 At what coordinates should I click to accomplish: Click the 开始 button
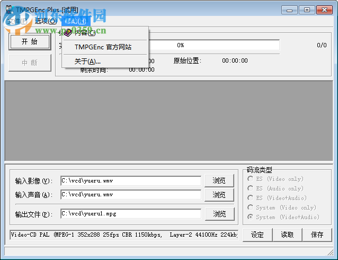tap(30, 42)
